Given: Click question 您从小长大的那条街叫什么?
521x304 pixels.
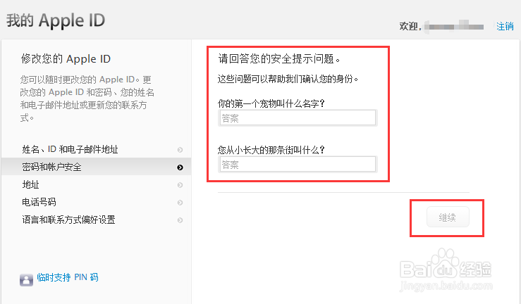Looking at the screenshot, I should (271, 150).
